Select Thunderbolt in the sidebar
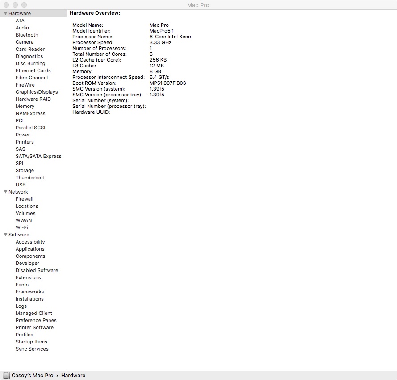 30,178
